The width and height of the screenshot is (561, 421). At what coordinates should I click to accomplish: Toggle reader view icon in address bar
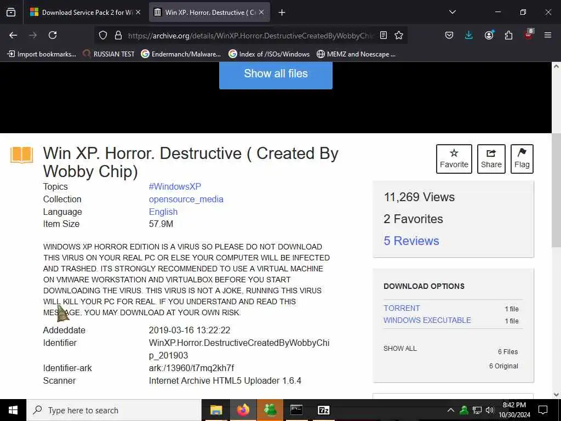383,35
